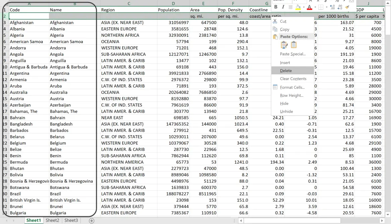Screen dimensions: 391x224
Task: Select row 2 header
Action: [4, 16]
